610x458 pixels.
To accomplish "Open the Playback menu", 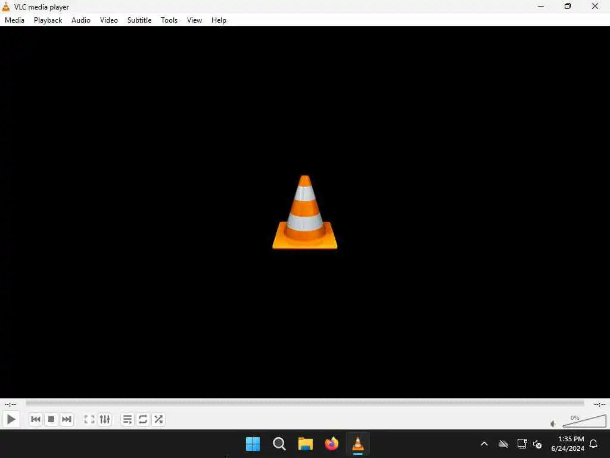I will [48, 20].
